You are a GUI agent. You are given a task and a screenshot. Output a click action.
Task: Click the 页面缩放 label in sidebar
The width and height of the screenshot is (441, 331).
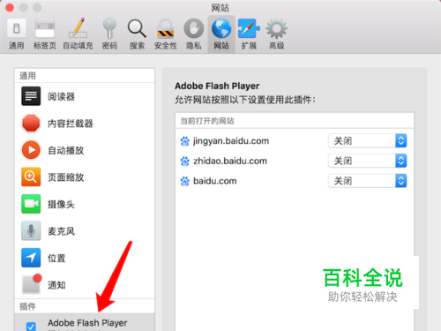tap(66, 177)
